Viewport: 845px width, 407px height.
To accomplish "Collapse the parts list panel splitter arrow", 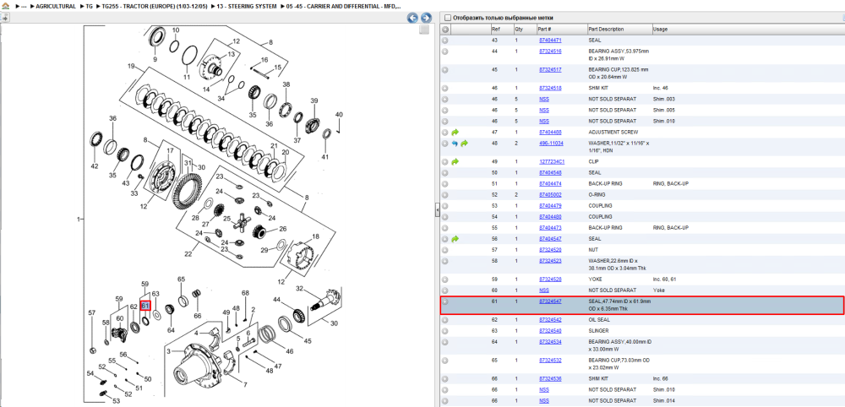I will tap(438, 210).
